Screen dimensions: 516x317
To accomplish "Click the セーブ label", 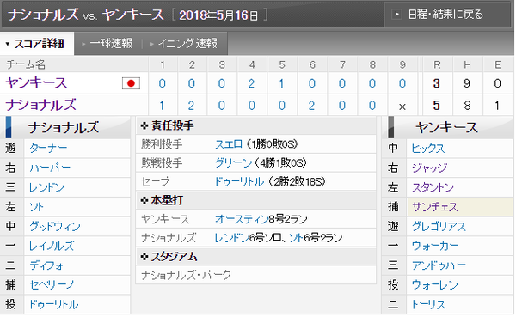I will point(155,181).
